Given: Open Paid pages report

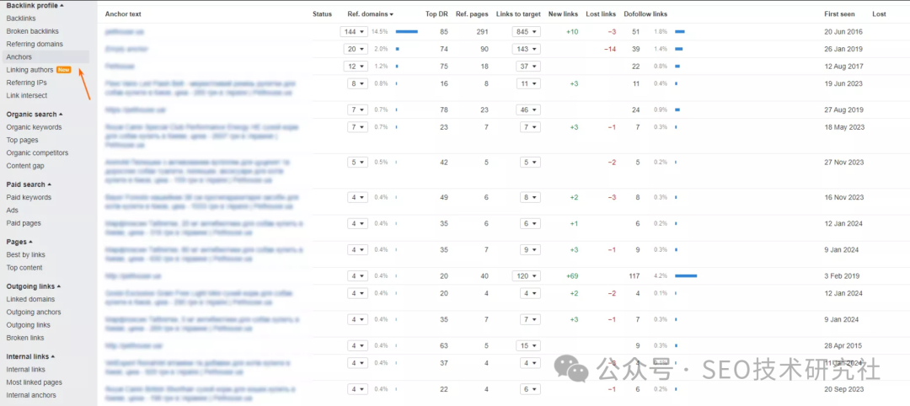Looking at the screenshot, I should [24, 222].
